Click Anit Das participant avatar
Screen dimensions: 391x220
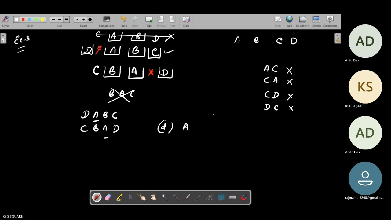coord(365,41)
